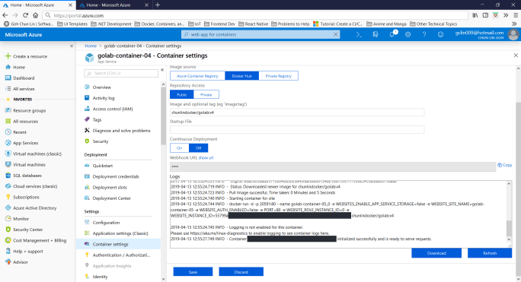521x282 pixels.
Task: Open Monitor in sidebar
Action: (x=17, y=219)
